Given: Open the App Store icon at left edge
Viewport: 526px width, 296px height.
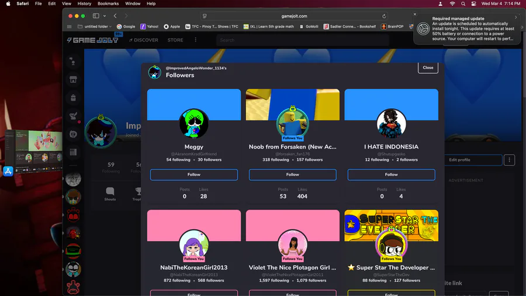Looking at the screenshot, I should [x=8, y=171].
